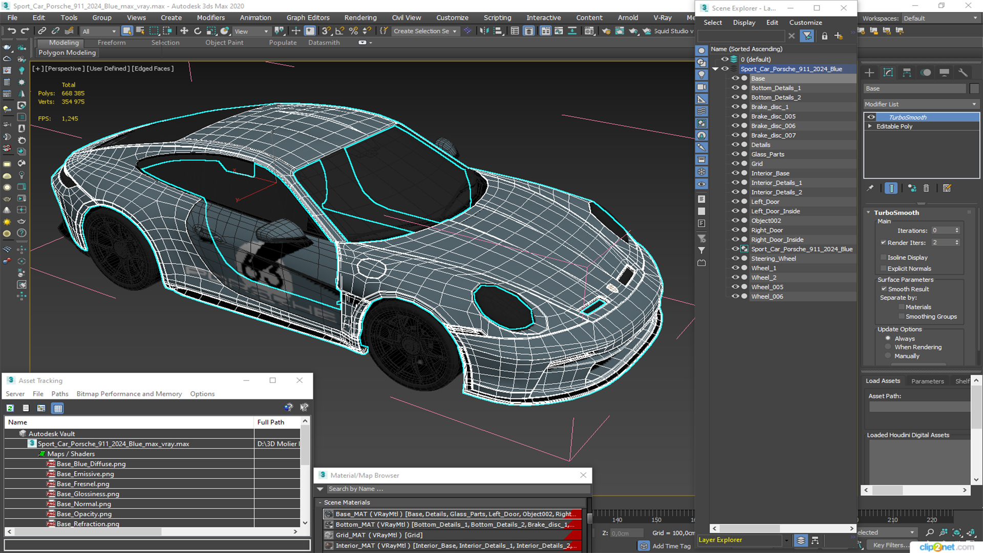The width and height of the screenshot is (983, 553).
Task: Hide the Glass_Parts object via eye
Action: click(x=735, y=154)
